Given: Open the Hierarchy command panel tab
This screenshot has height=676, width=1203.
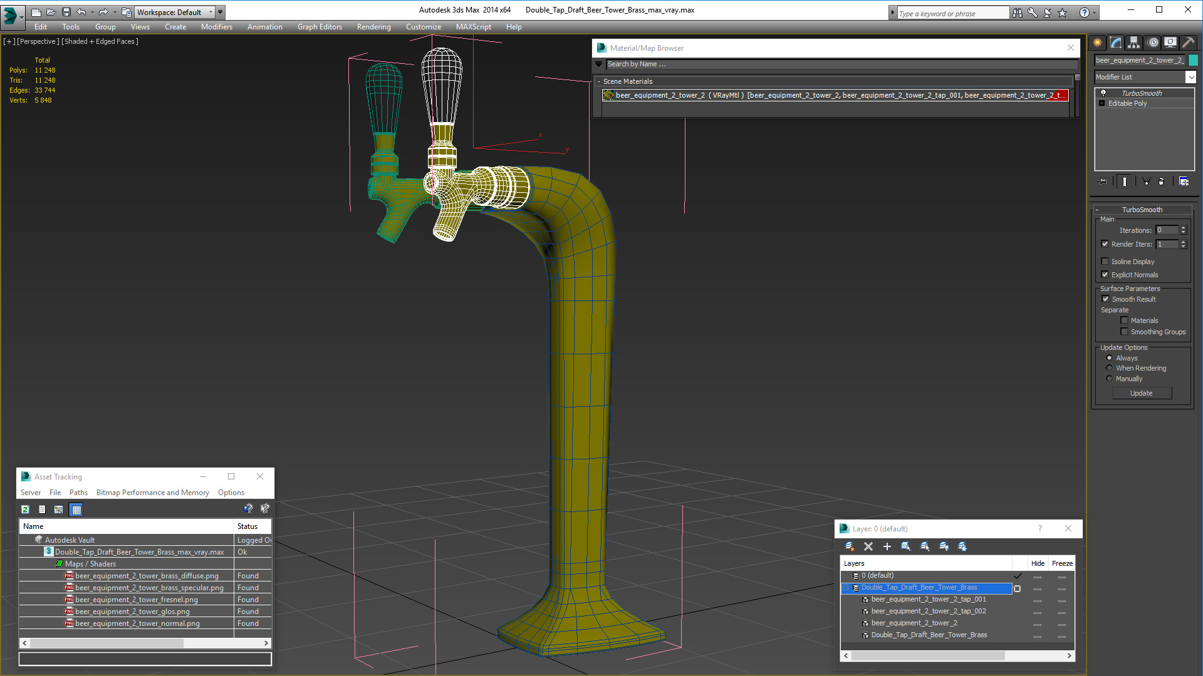Looking at the screenshot, I should (x=1134, y=43).
